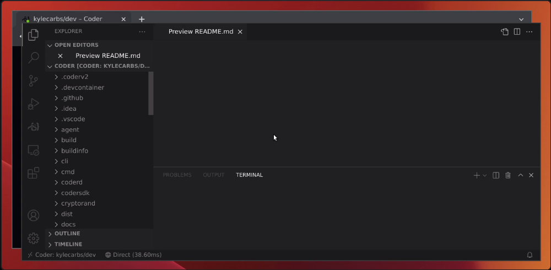Expand the build folder
The width and height of the screenshot is (551, 270).
(98, 140)
